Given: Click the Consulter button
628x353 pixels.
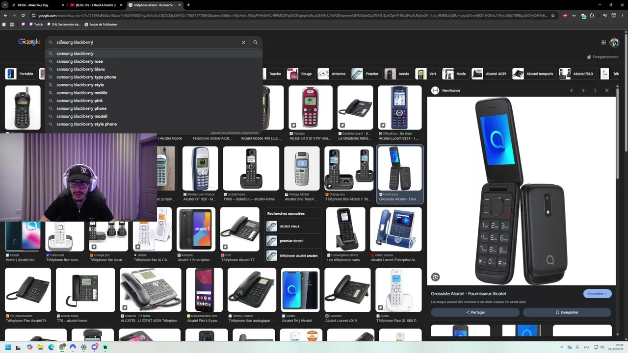Looking at the screenshot, I should 597,294.
